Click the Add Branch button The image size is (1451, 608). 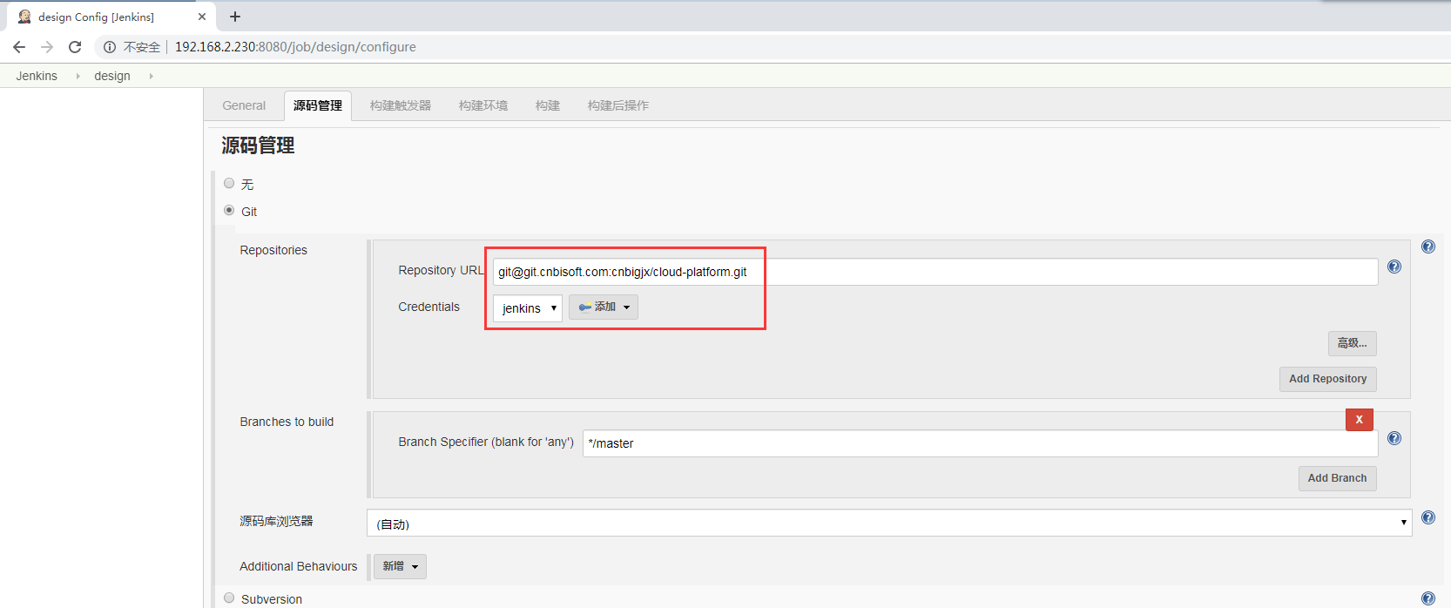click(1338, 478)
